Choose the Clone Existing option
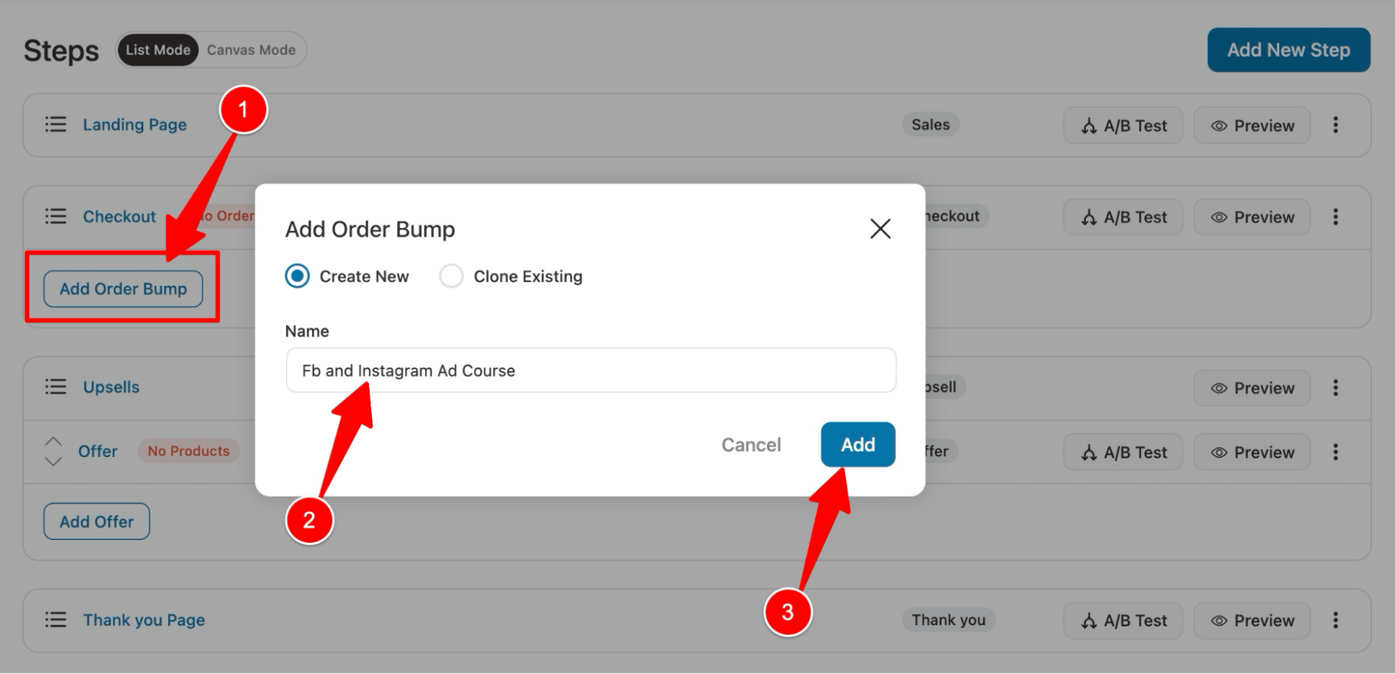The height and width of the screenshot is (674, 1395). (452, 276)
